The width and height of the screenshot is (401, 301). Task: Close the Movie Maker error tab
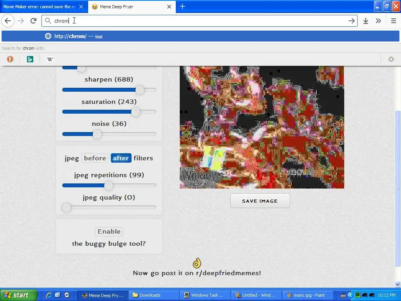(81, 7)
